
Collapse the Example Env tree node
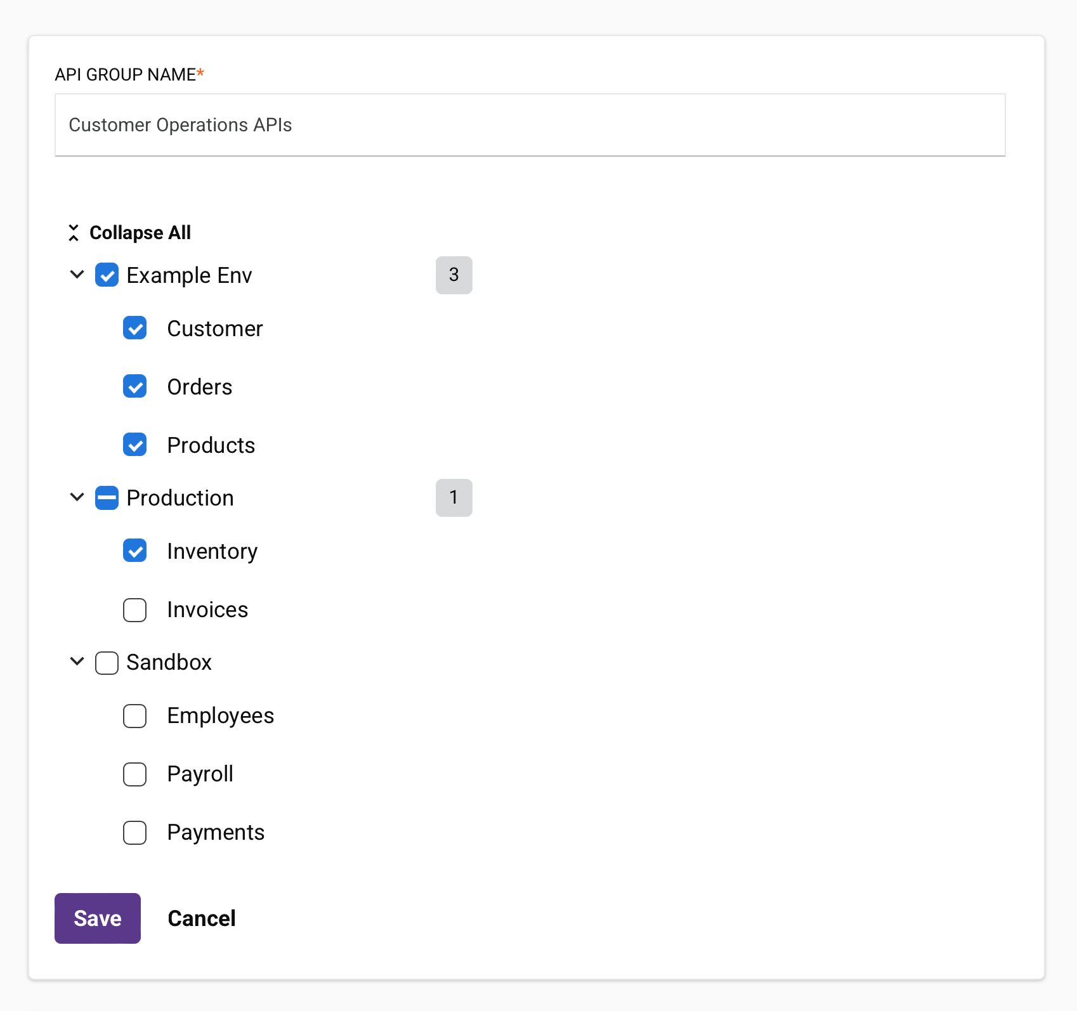click(x=77, y=275)
